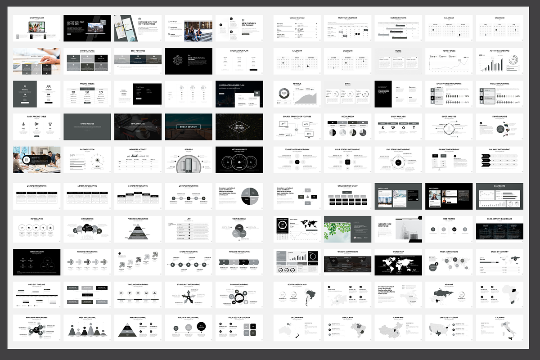Select the List slide thumbnail

pyautogui.click(x=189, y=229)
